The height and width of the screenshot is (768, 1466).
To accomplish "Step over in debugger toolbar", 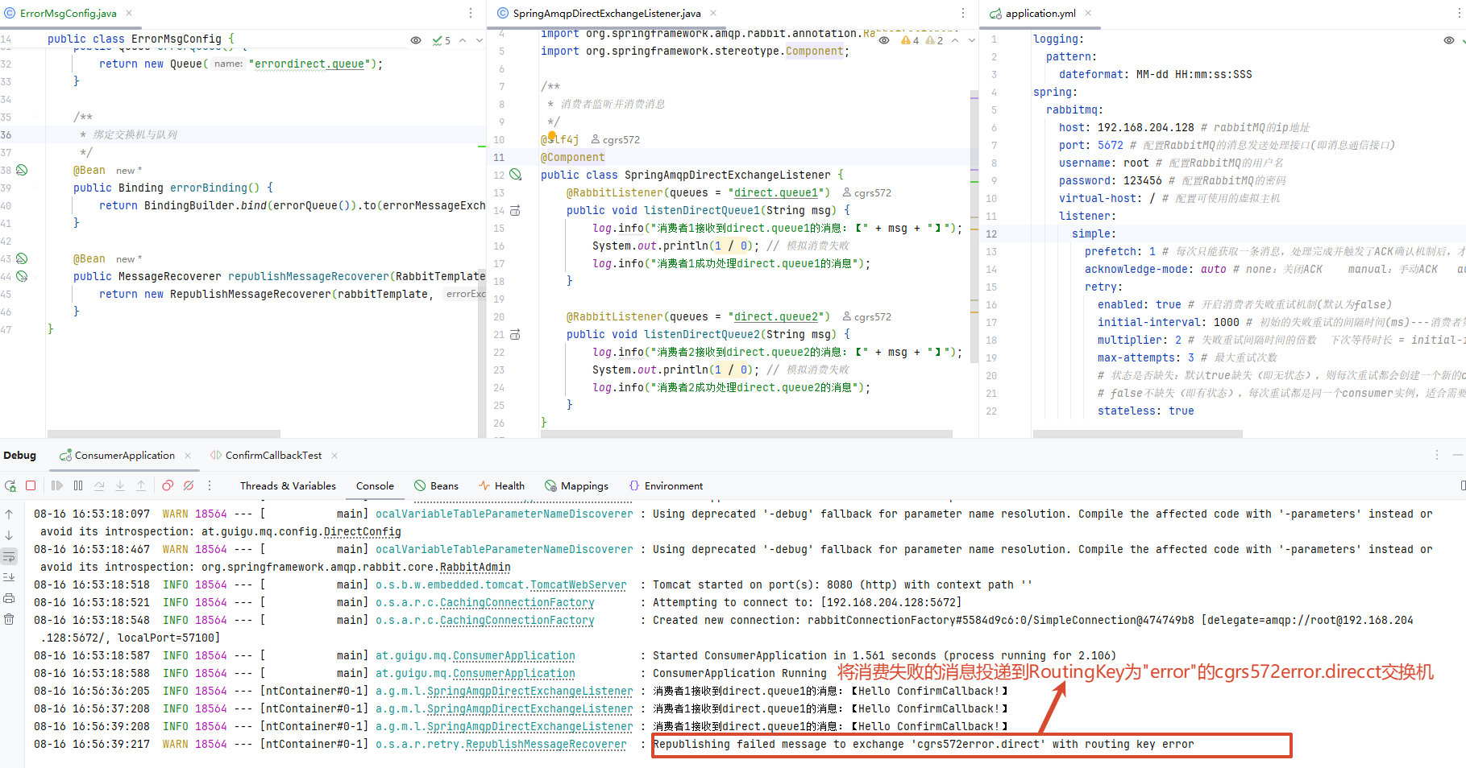I will point(99,485).
